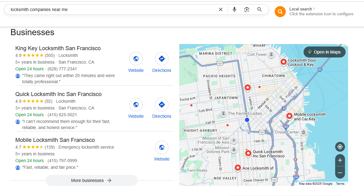
Task: Click the Ace Locksmith sf map pin
Action: (238, 168)
